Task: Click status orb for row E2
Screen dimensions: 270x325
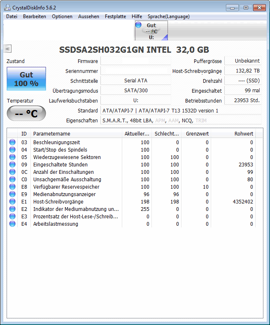Action: (x=12, y=209)
